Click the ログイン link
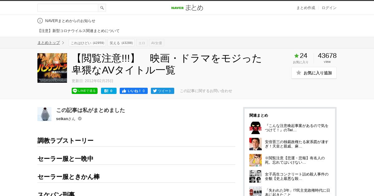Viewport: 374px width, 196px height. (x=329, y=8)
